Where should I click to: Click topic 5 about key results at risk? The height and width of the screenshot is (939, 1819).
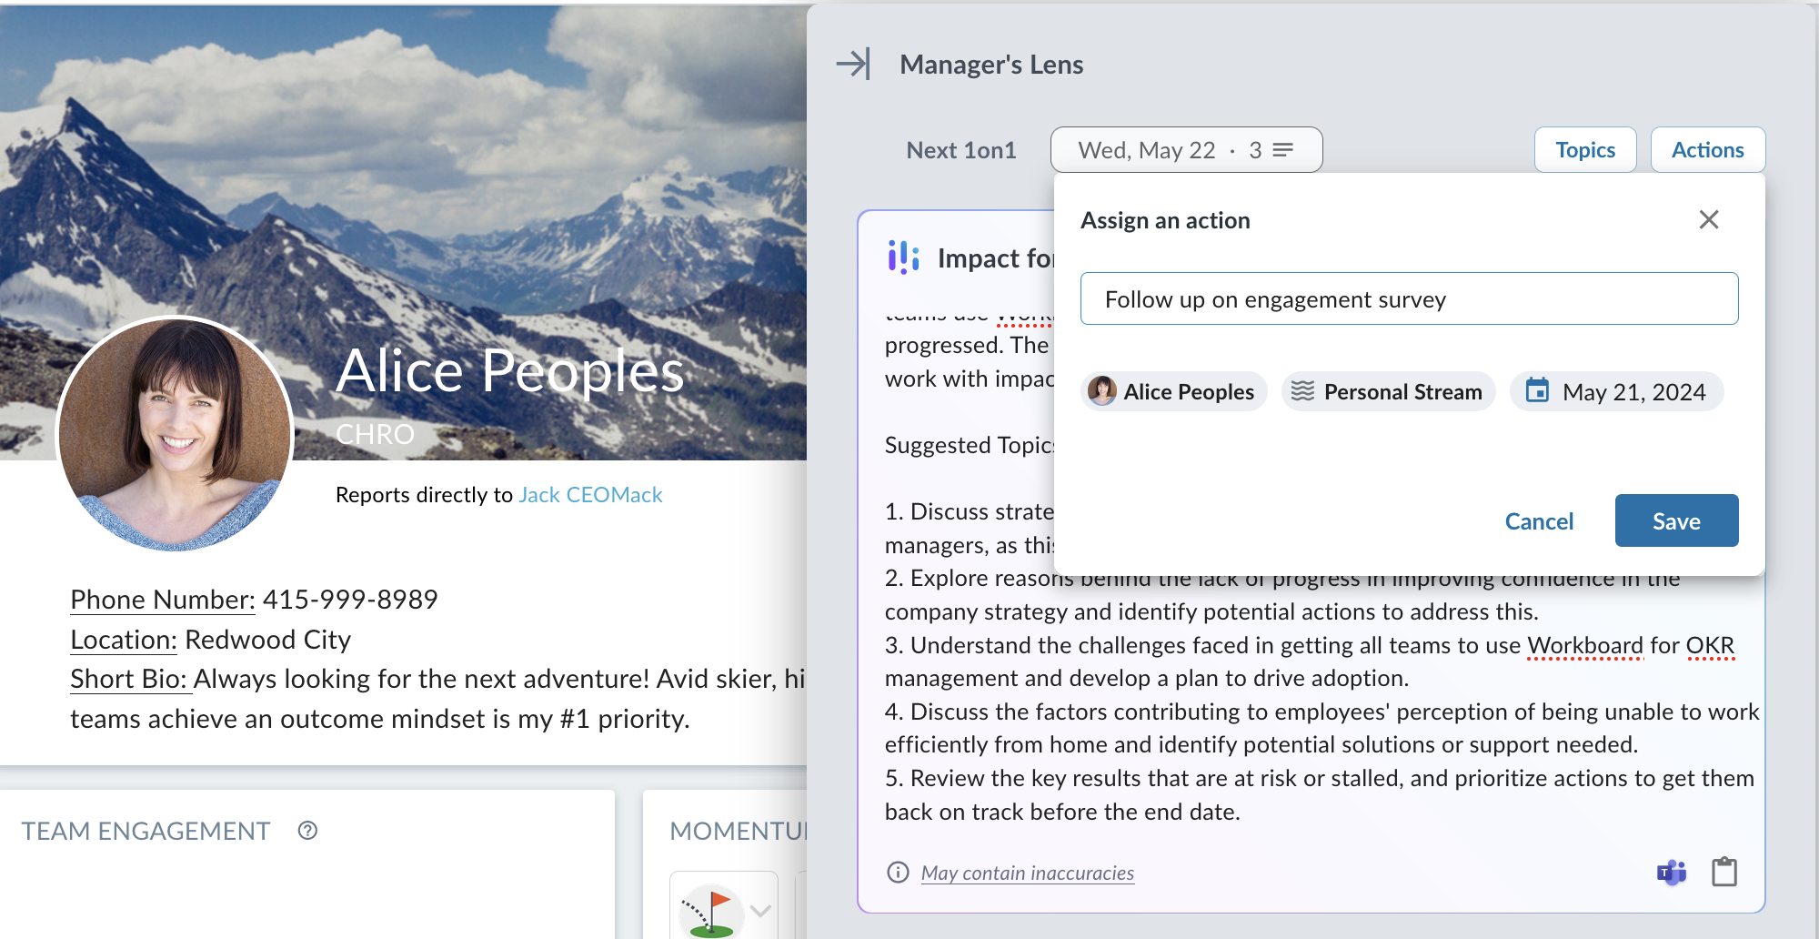coord(1319,794)
